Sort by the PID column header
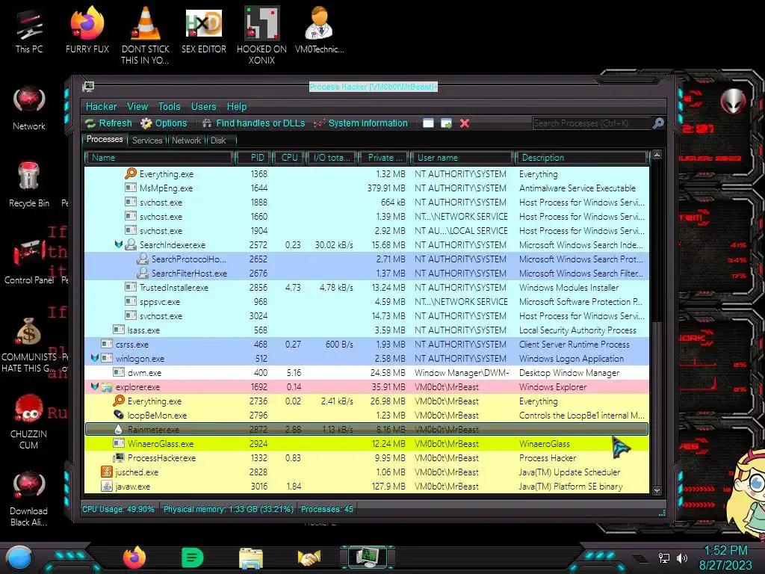Screen dimensions: 765x574 tap(253, 158)
